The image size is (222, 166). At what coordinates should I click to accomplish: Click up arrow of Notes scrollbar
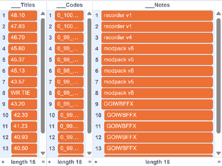click(218, 13)
